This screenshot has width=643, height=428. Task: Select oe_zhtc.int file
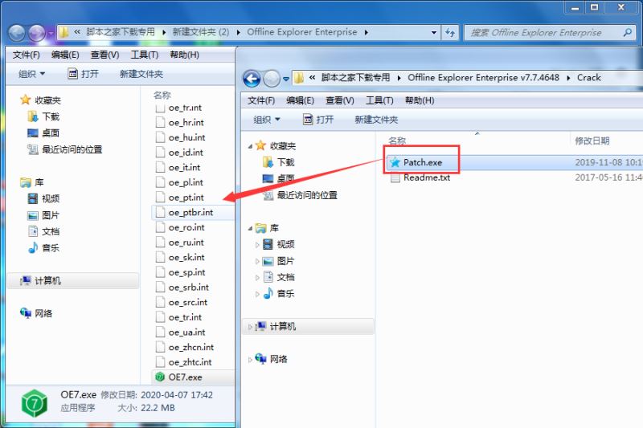coord(190,362)
